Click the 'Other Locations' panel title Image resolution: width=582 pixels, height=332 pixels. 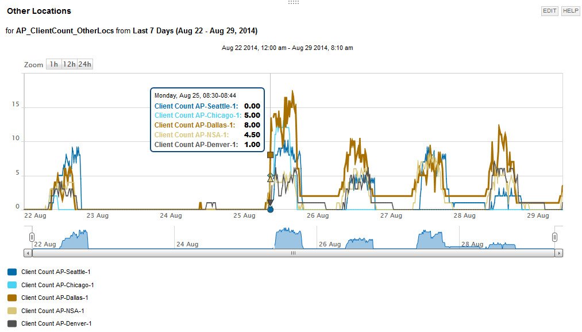click(39, 11)
